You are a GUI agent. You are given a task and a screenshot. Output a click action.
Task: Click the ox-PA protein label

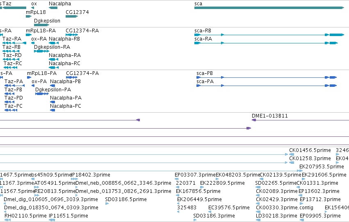tap(39, 82)
